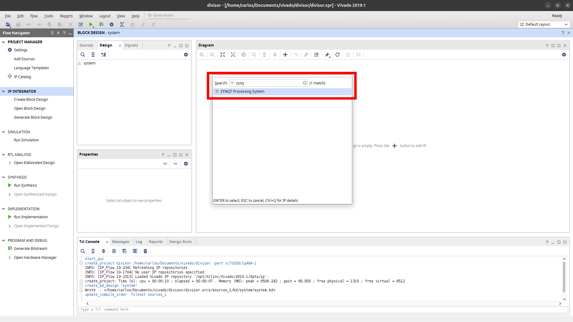
Task: Open Design panel settings gear
Action: coord(186,55)
